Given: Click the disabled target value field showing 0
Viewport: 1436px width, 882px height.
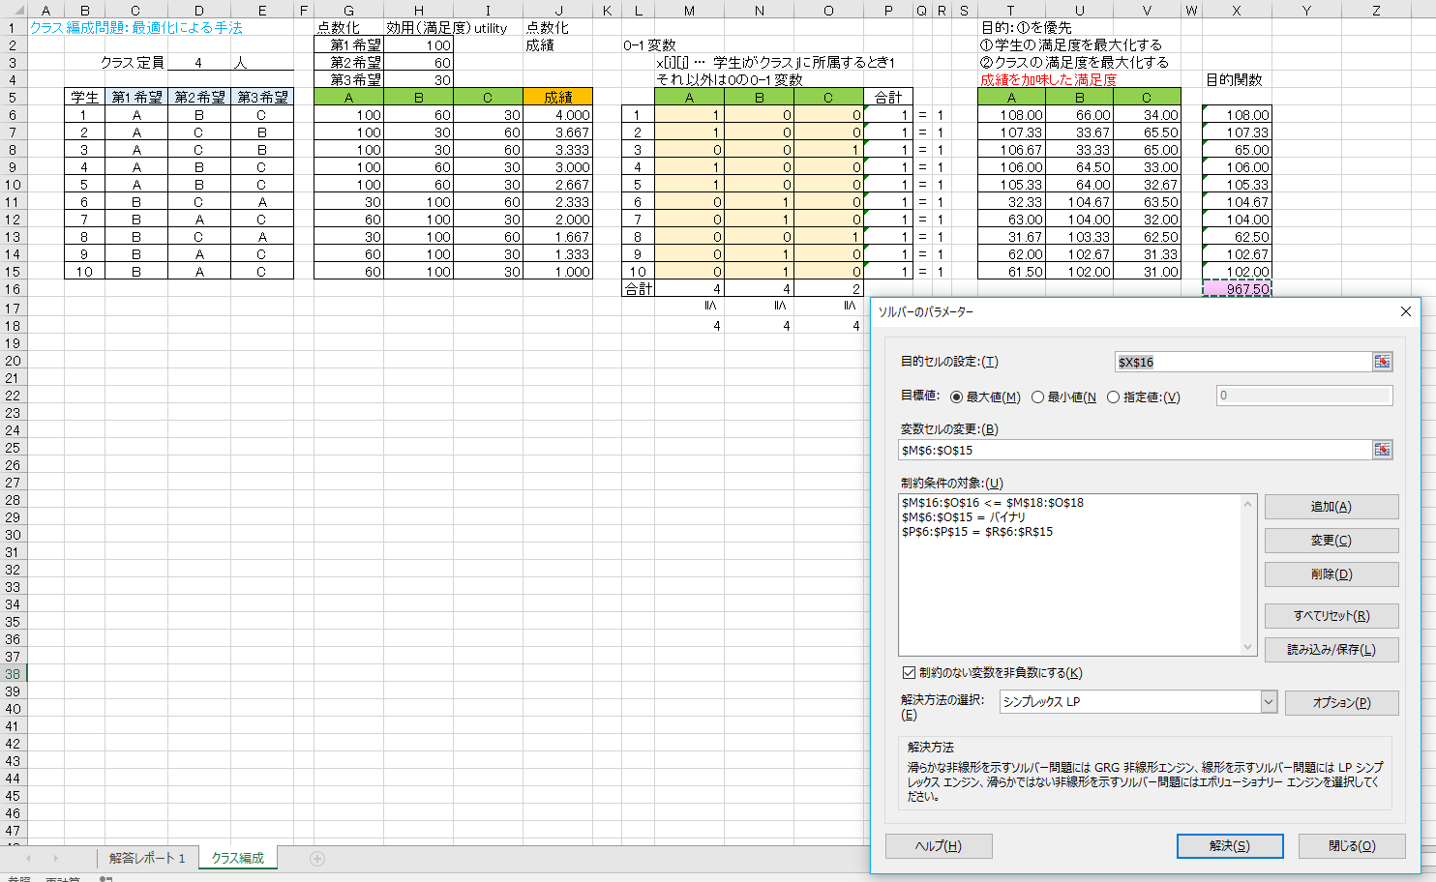Looking at the screenshot, I should pos(1304,396).
